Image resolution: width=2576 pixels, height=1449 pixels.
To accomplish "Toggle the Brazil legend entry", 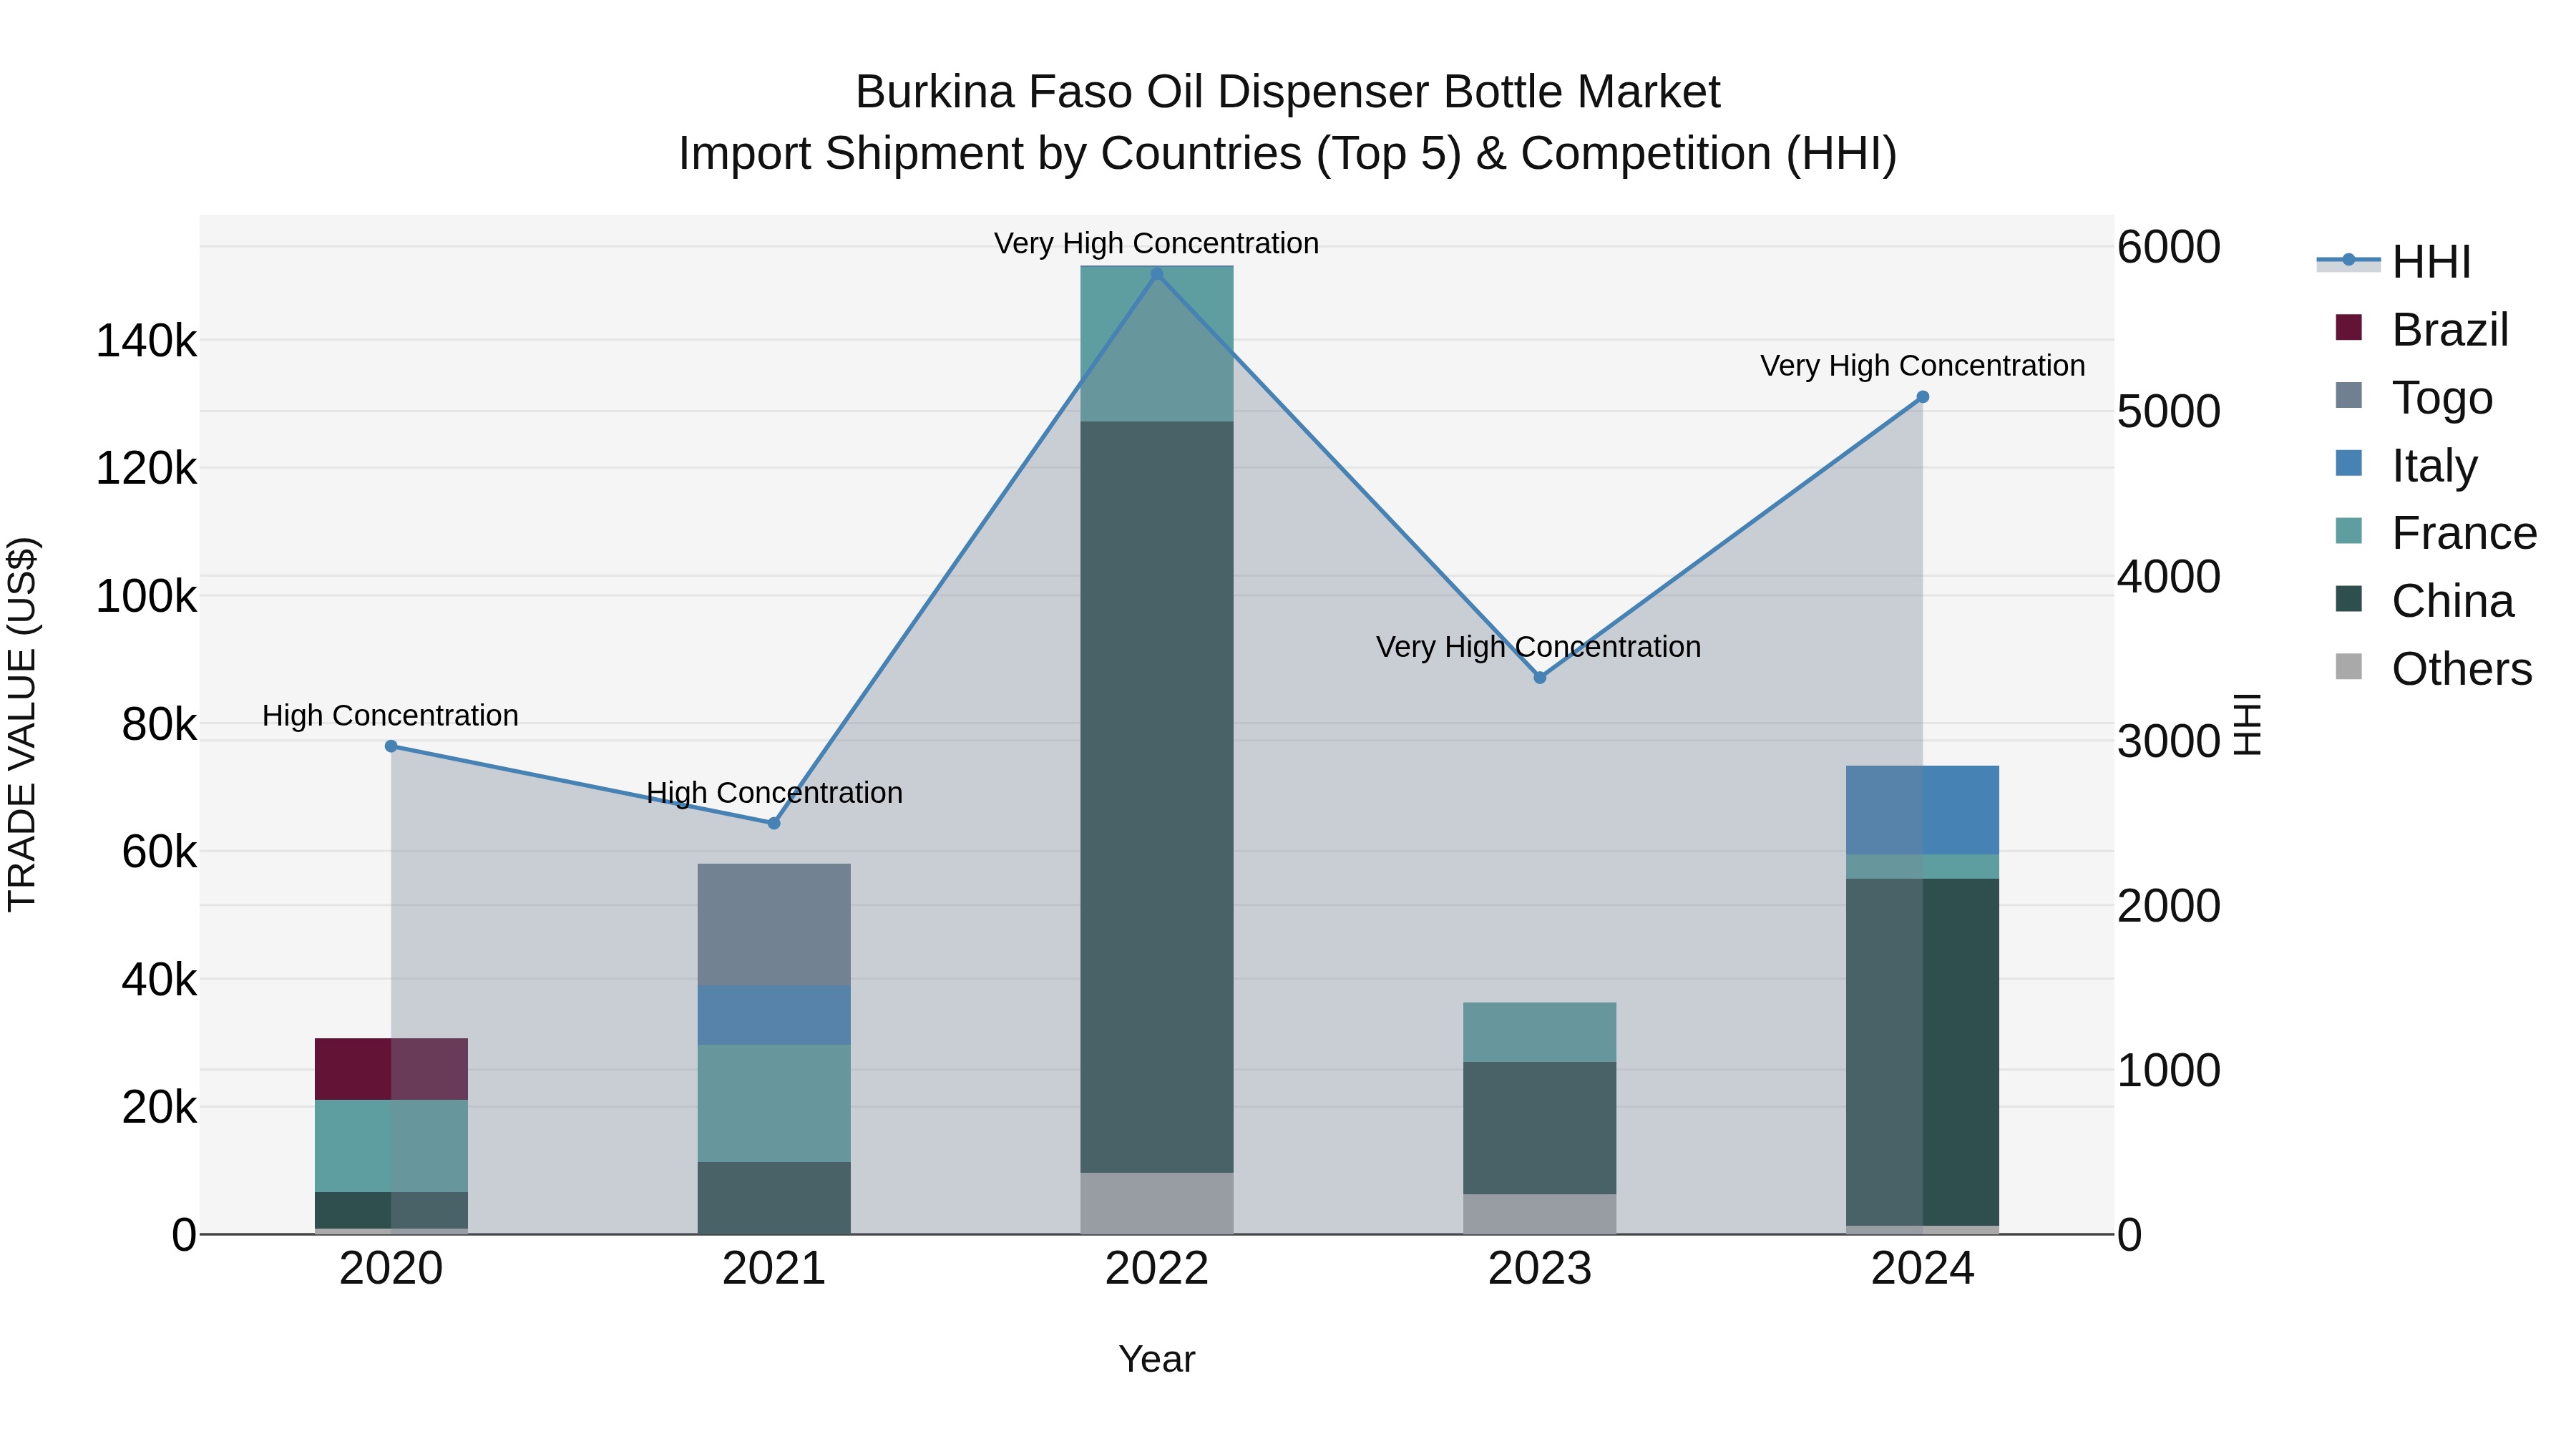I will pyautogui.click(x=2421, y=330).
